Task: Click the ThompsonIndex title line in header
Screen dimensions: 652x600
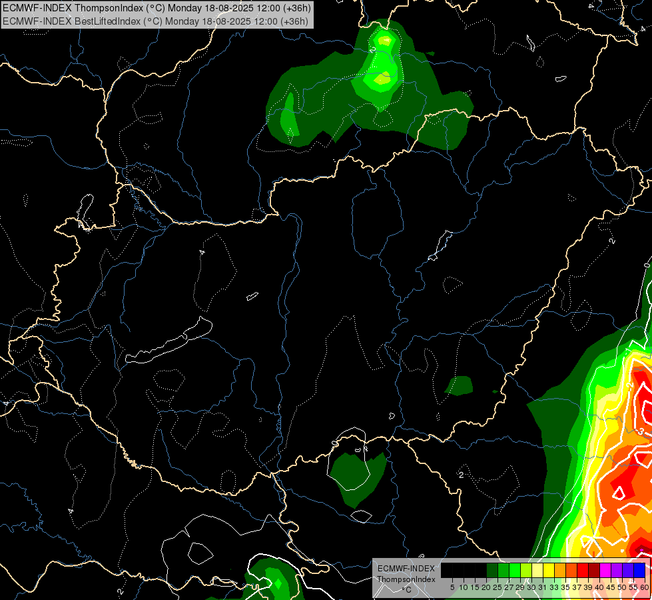Action: (x=157, y=8)
